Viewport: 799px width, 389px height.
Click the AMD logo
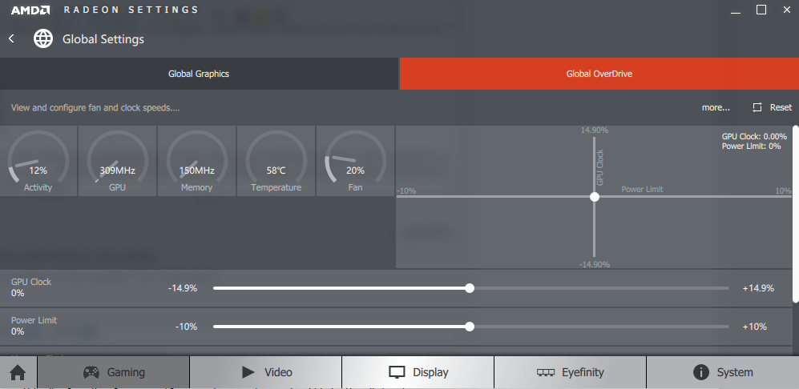pos(30,10)
